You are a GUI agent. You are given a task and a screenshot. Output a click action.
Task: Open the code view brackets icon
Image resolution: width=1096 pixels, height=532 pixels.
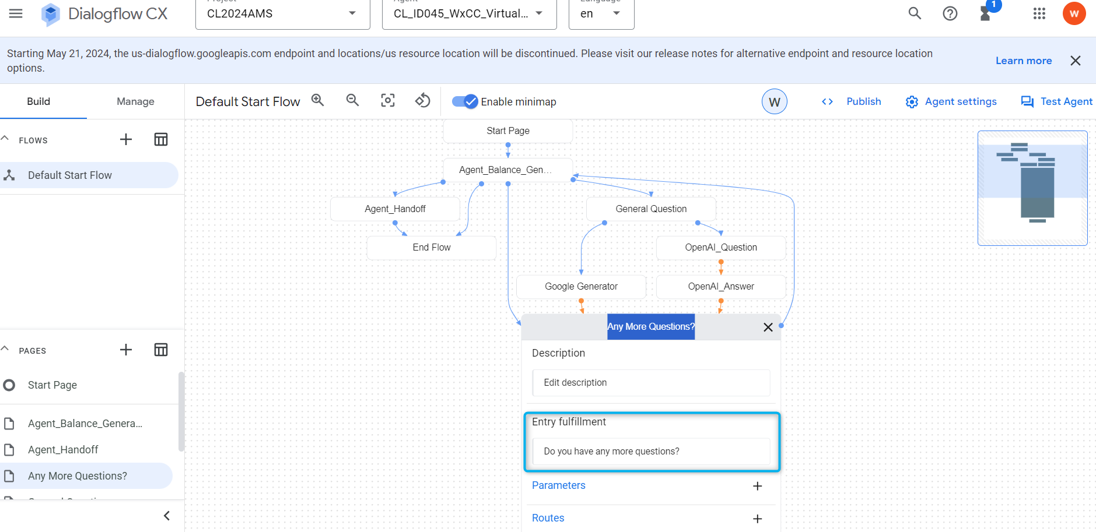pos(827,101)
